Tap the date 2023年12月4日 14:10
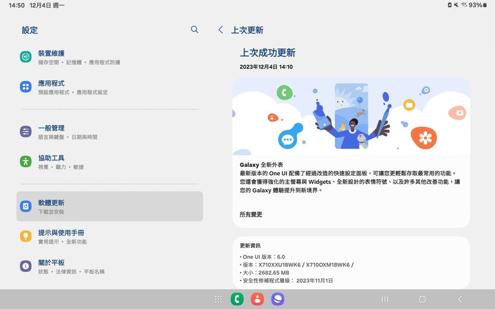Image resolution: width=495 pixels, height=309 pixels. [266, 67]
